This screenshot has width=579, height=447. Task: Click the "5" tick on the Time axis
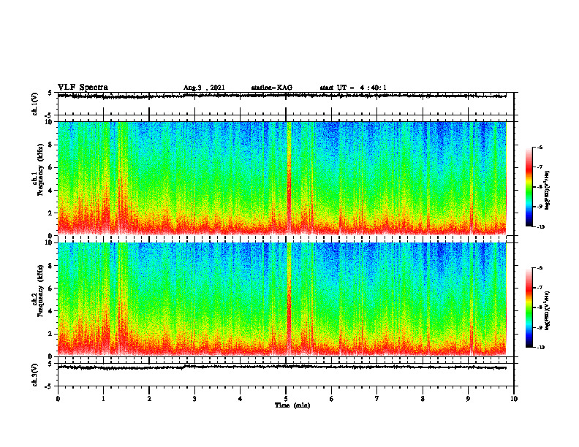[286, 399]
